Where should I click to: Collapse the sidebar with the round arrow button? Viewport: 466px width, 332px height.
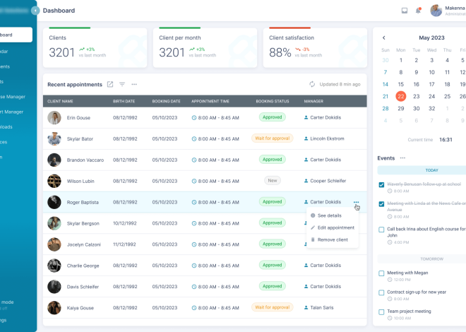[x=35, y=11]
